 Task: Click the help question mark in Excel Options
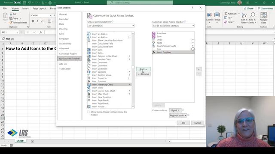click(x=192, y=8)
